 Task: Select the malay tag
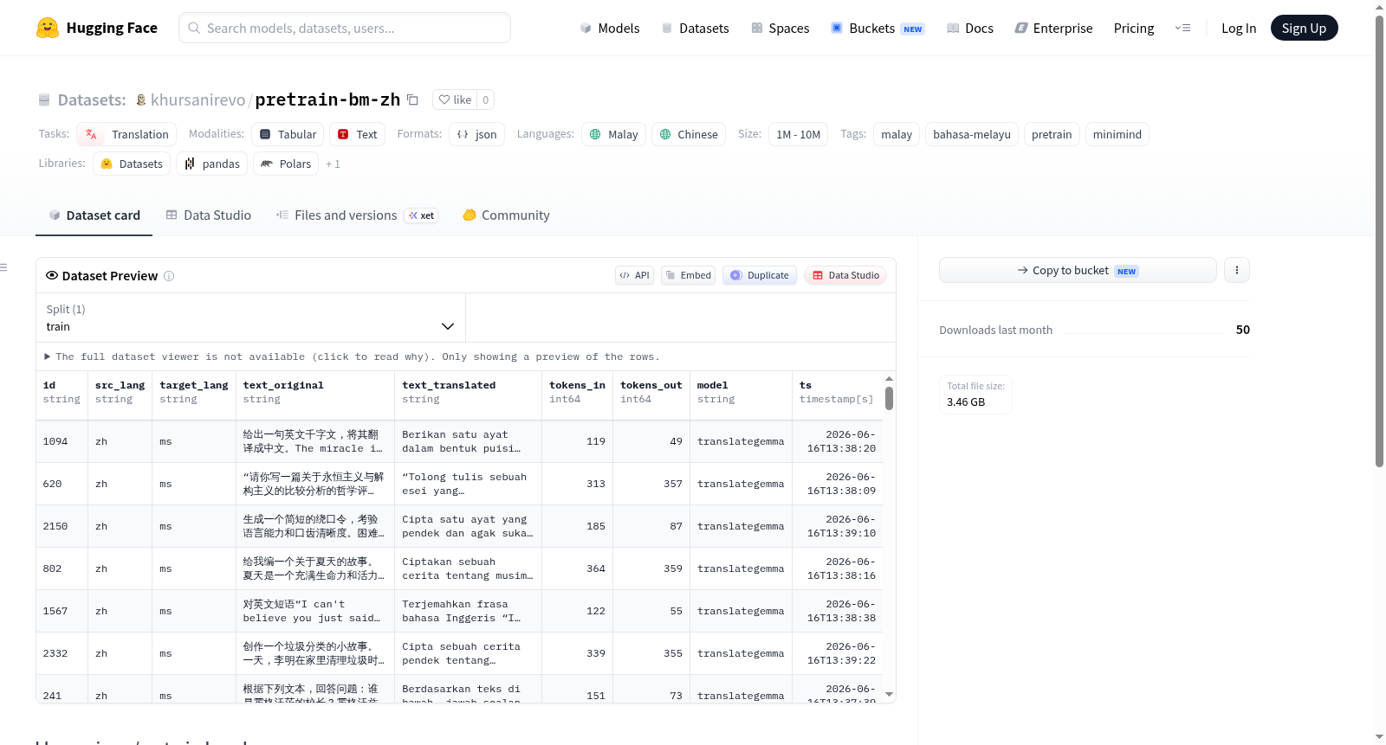tap(897, 134)
